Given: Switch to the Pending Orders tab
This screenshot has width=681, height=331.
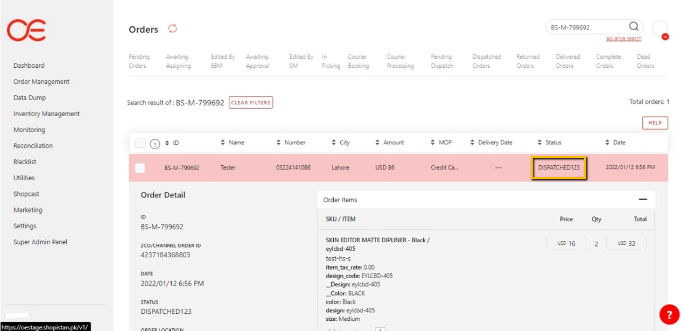Looking at the screenshot, I should pyautogui.click(x=139, y=61).
